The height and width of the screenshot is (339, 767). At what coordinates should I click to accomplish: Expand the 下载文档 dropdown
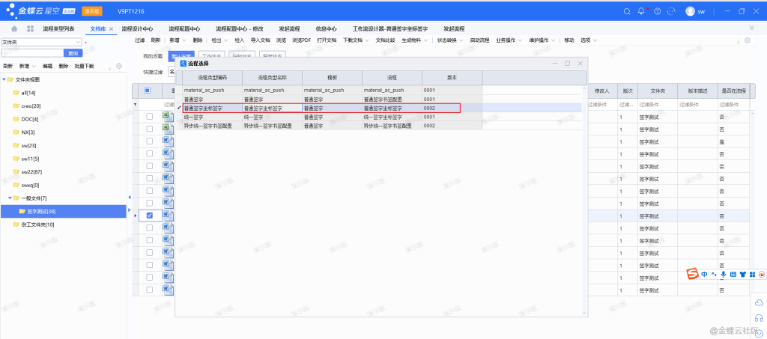(x=367, y=40)
